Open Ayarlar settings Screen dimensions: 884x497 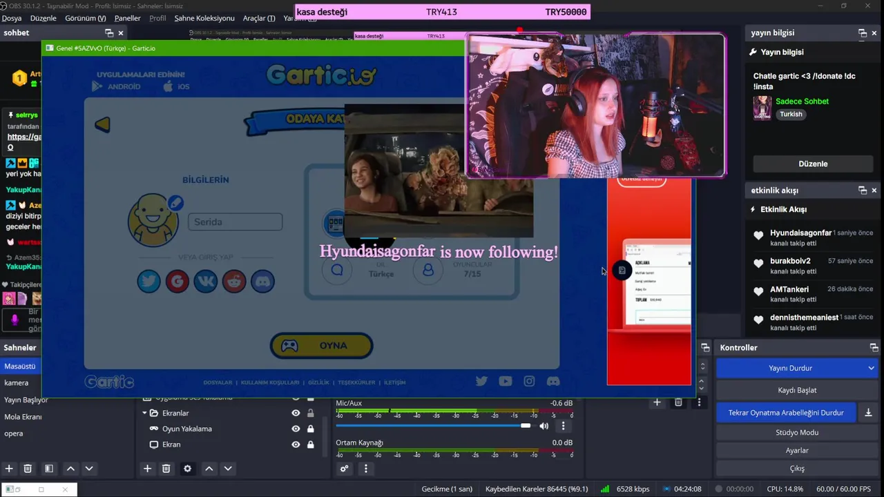(x=797, y=450)
